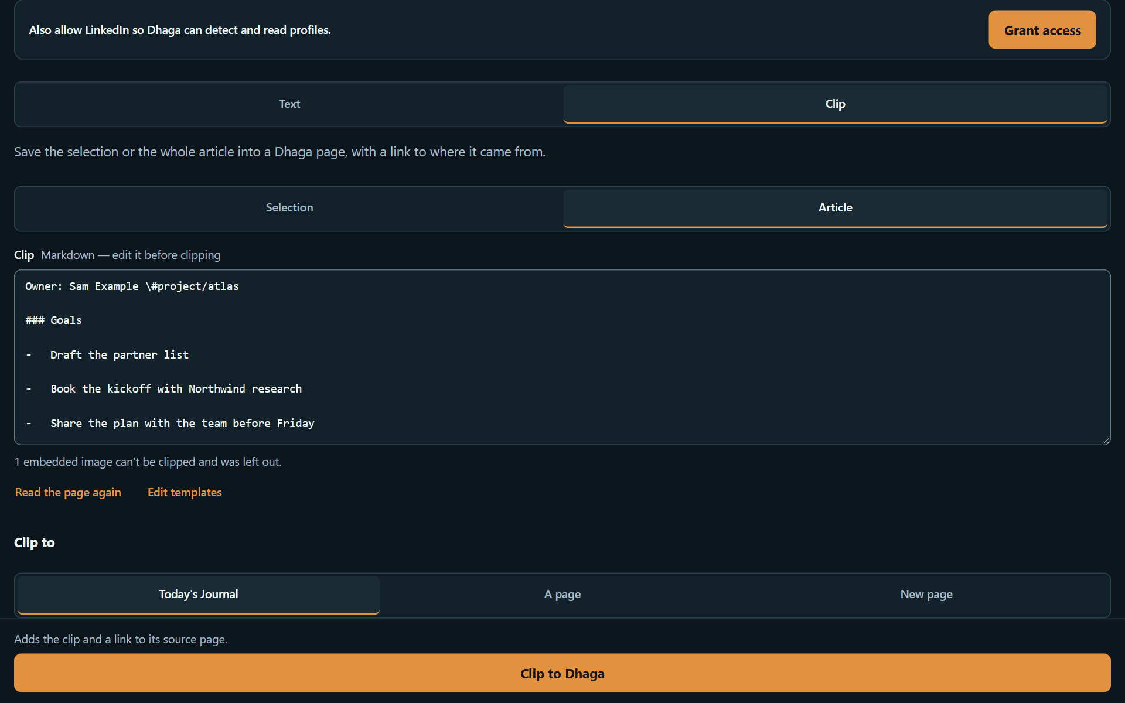
Task: Click the 'Owner: Sam Example' line
Action: click(x=132, y=286)
